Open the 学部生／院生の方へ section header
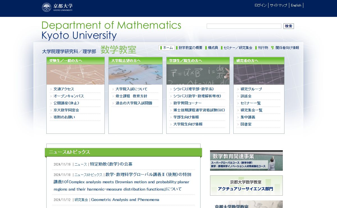Screen dimensions: 337x208 click(x=198, y=61)
